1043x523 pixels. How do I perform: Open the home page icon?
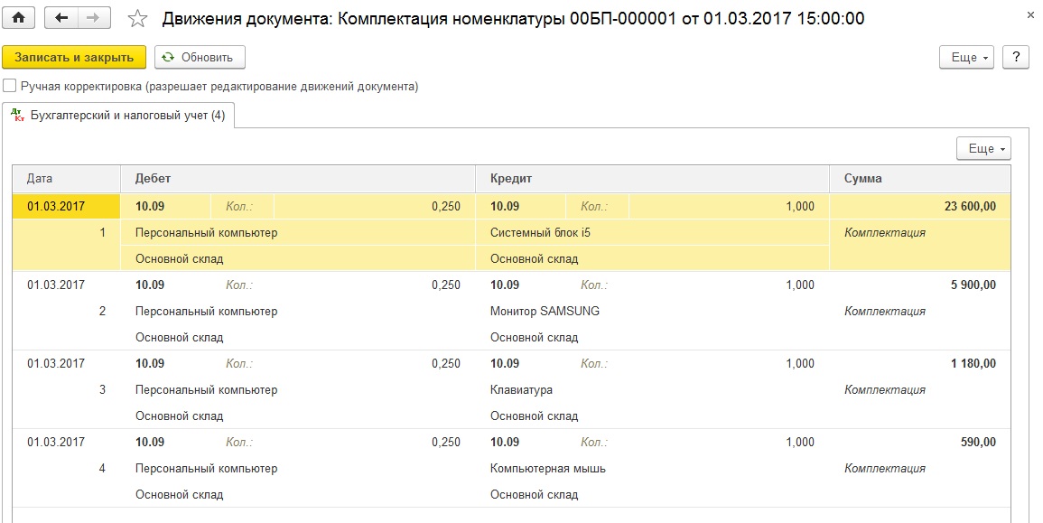click(x=19, y=18)
